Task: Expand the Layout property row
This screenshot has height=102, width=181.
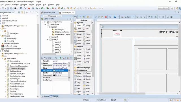Action: (42, 63)
